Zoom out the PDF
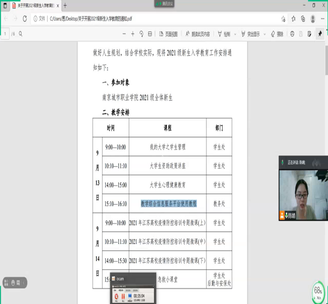The height and width of the screenshot is (304, 328). (x=124, y=34)
